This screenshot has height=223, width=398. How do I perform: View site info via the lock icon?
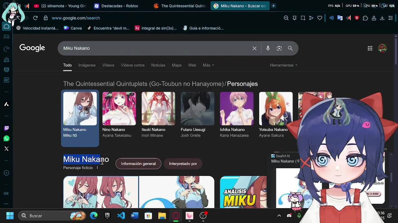[46, 18]
